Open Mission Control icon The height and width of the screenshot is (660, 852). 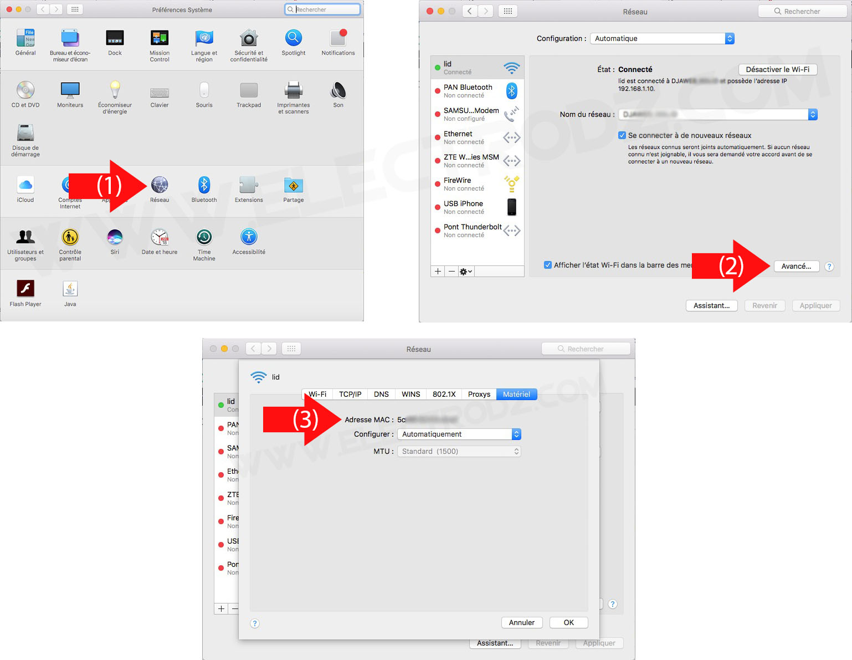(160, 38)
